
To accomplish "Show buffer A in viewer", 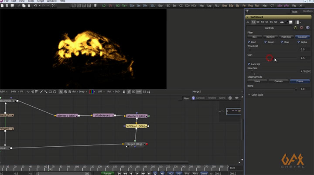I will 61,91.
